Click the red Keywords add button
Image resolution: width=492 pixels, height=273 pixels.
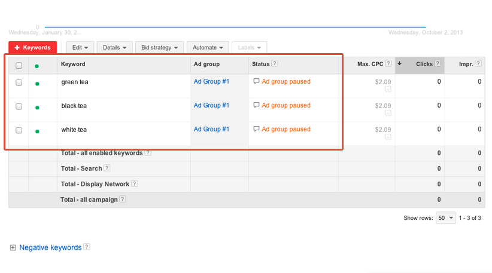[x=33, y=47]
